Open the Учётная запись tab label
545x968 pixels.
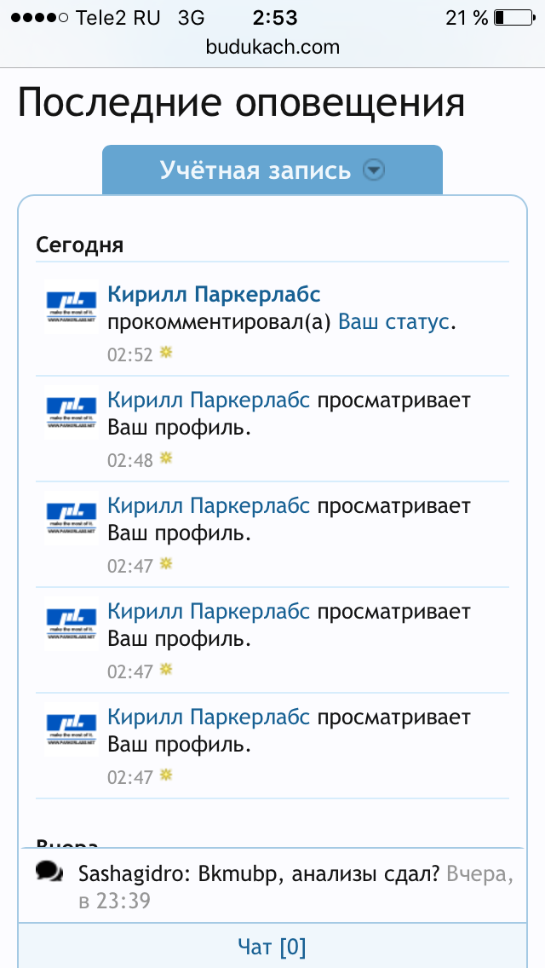[x=255, y=170]
